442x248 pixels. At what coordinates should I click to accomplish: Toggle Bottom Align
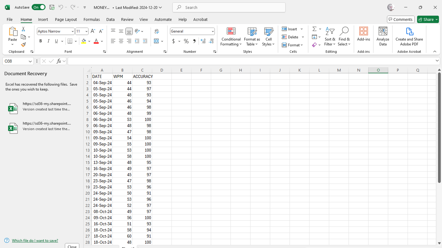[129, 31]
